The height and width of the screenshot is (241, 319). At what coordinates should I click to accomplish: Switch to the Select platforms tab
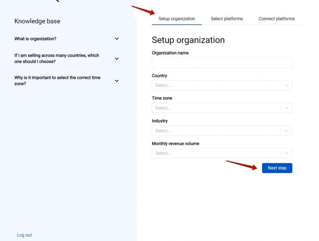pyautogui.click(x=227, y=19)
